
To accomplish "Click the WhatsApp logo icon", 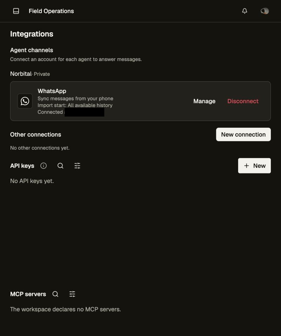I will 25,101.
